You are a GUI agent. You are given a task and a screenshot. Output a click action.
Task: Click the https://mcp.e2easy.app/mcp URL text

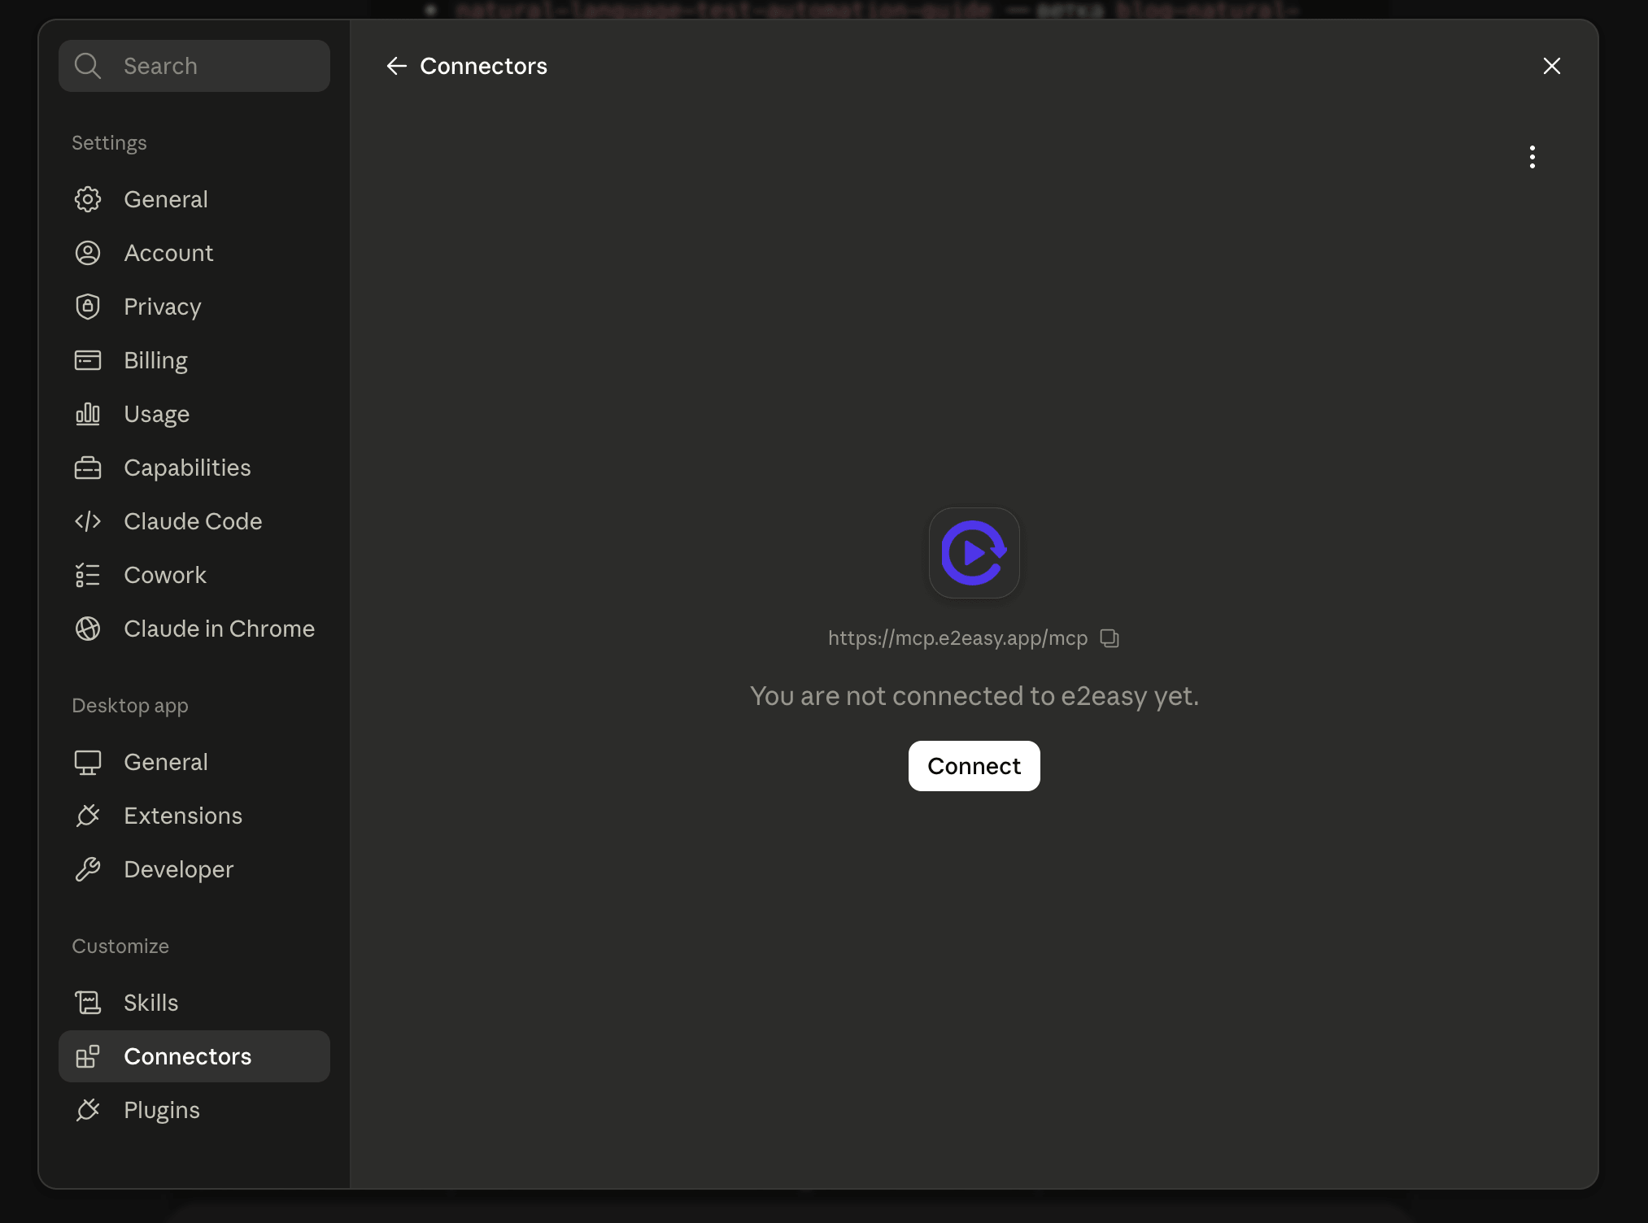(x=957, y=638)
